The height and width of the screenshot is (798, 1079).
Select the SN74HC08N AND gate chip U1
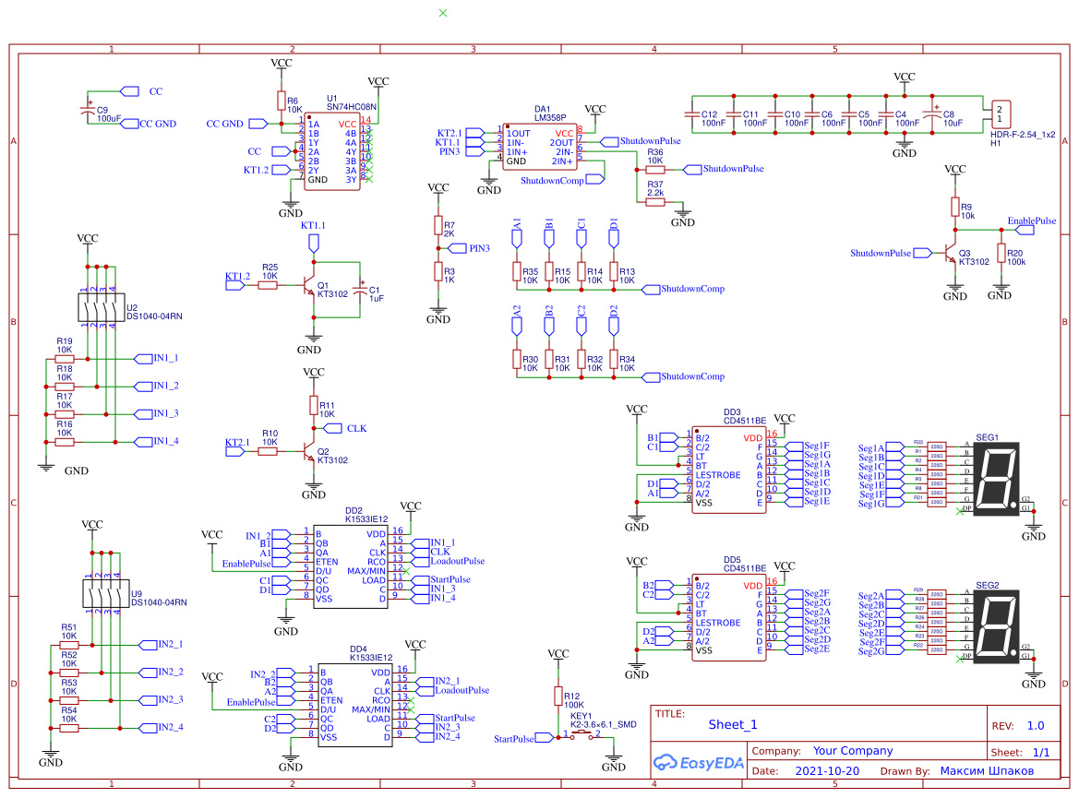pos(330,152)
